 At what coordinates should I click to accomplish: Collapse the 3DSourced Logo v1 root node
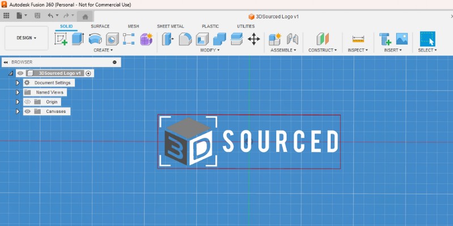click(11, 73)
